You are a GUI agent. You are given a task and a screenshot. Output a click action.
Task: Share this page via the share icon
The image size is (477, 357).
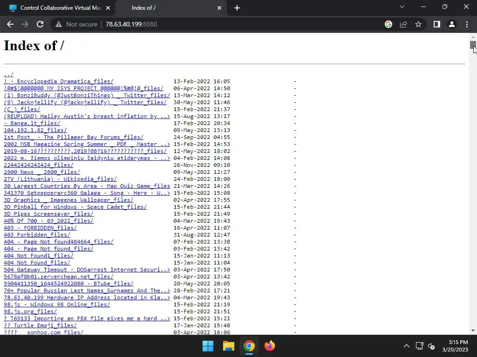click(403, 24)
